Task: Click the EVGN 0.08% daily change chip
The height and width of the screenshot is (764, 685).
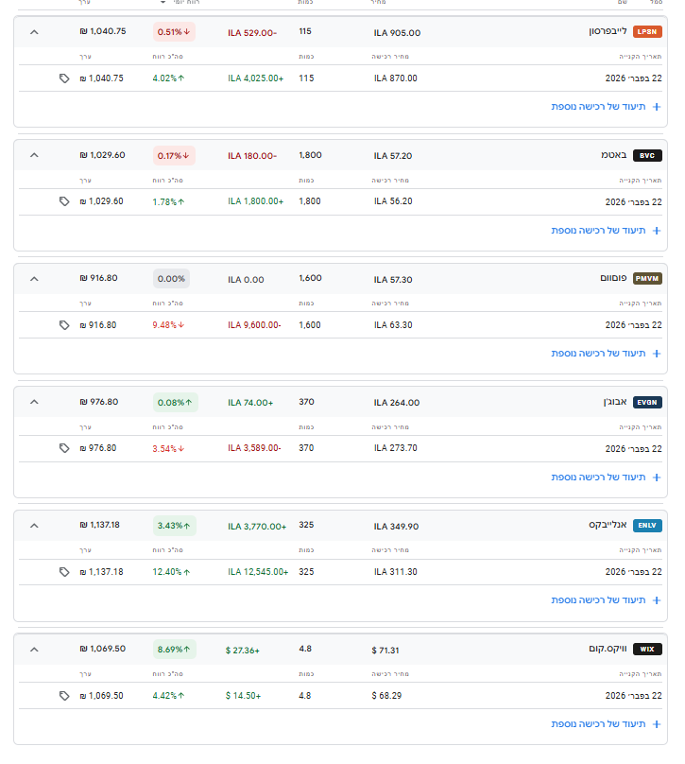Action: point(175,403)
